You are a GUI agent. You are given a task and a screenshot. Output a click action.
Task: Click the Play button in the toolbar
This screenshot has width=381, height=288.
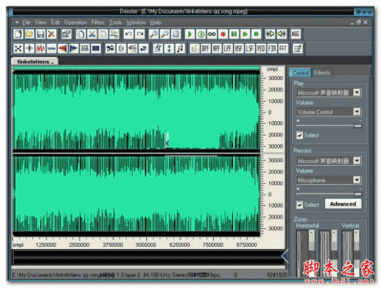[189, 34]
